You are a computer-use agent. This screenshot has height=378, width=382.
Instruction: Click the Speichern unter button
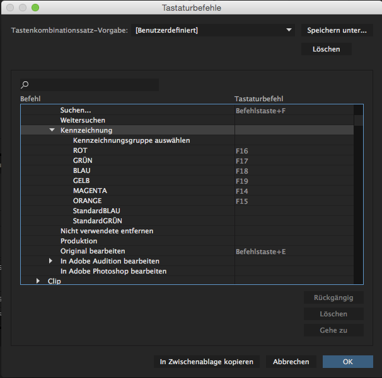point(337,30)
